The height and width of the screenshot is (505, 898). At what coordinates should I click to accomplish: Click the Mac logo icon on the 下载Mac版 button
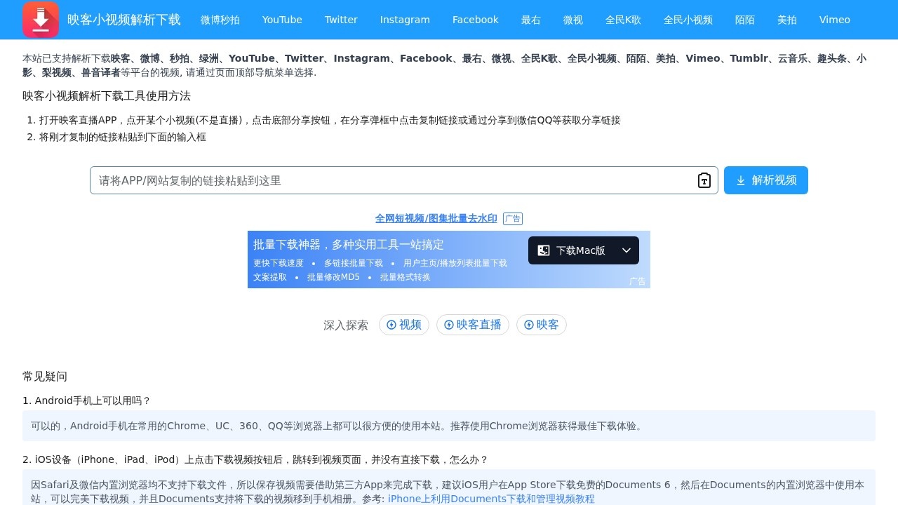pos(544,250)
